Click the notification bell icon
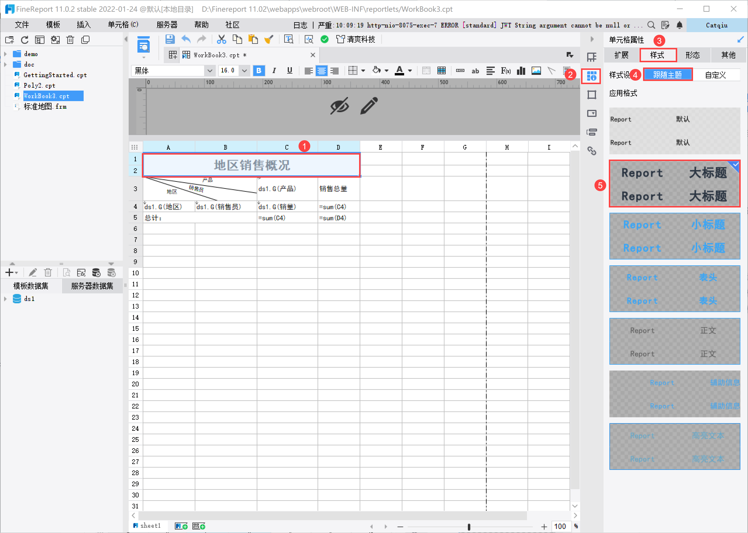Image resolution: width=748 pixels, height=533 pixels. (680, 25)
